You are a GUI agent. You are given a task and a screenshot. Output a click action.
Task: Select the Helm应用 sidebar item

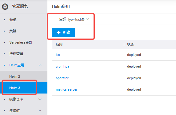click(17, 65)
